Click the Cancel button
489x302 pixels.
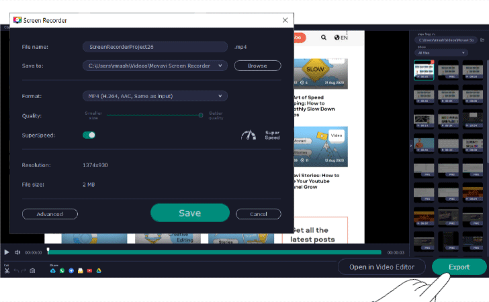click(258, 214)
